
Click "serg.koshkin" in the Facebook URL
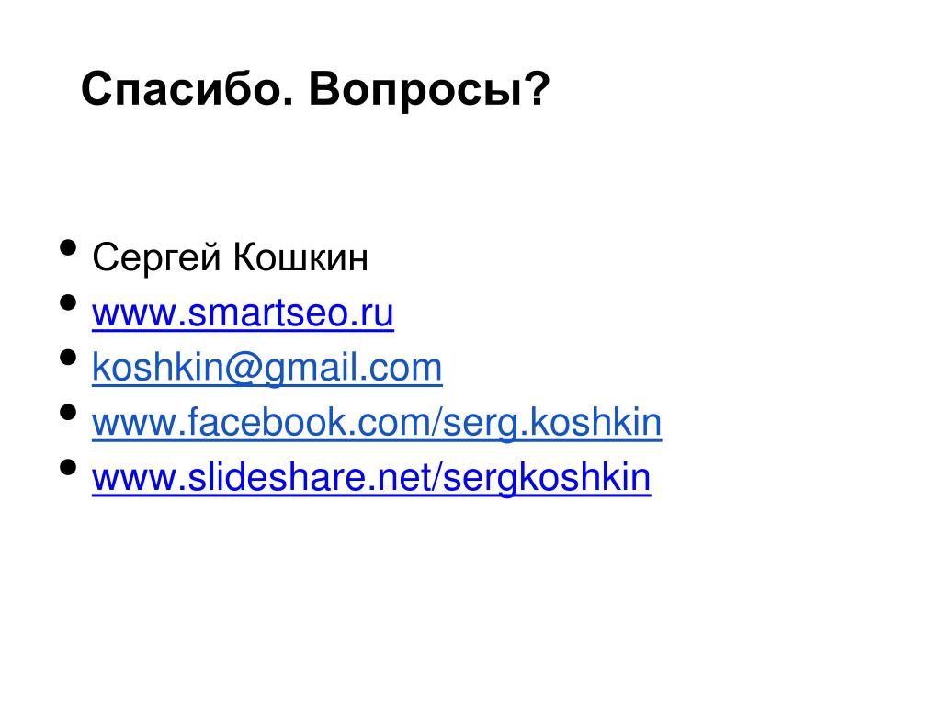(x=552, y=424)
